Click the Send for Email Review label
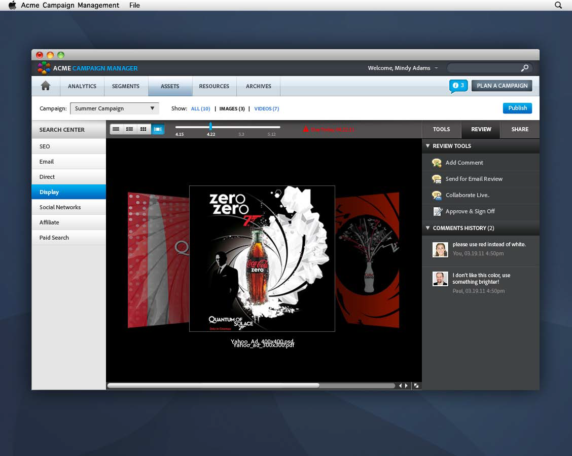 [x=474, y=179]
